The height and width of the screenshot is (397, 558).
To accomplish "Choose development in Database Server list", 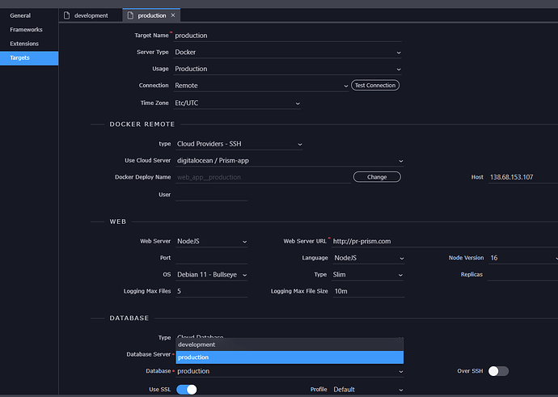I will (290, 344).
